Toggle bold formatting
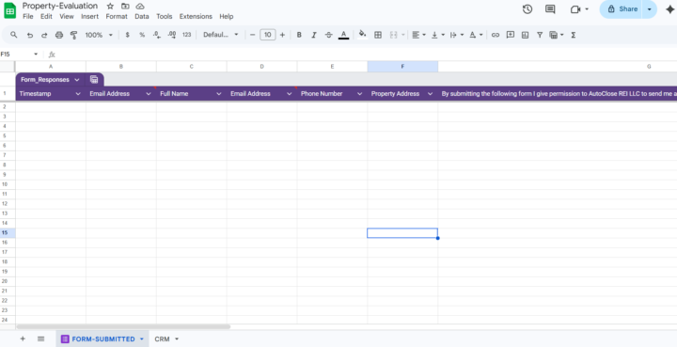Viewport: 677px width, 347px height. click(x=299, y=35)
